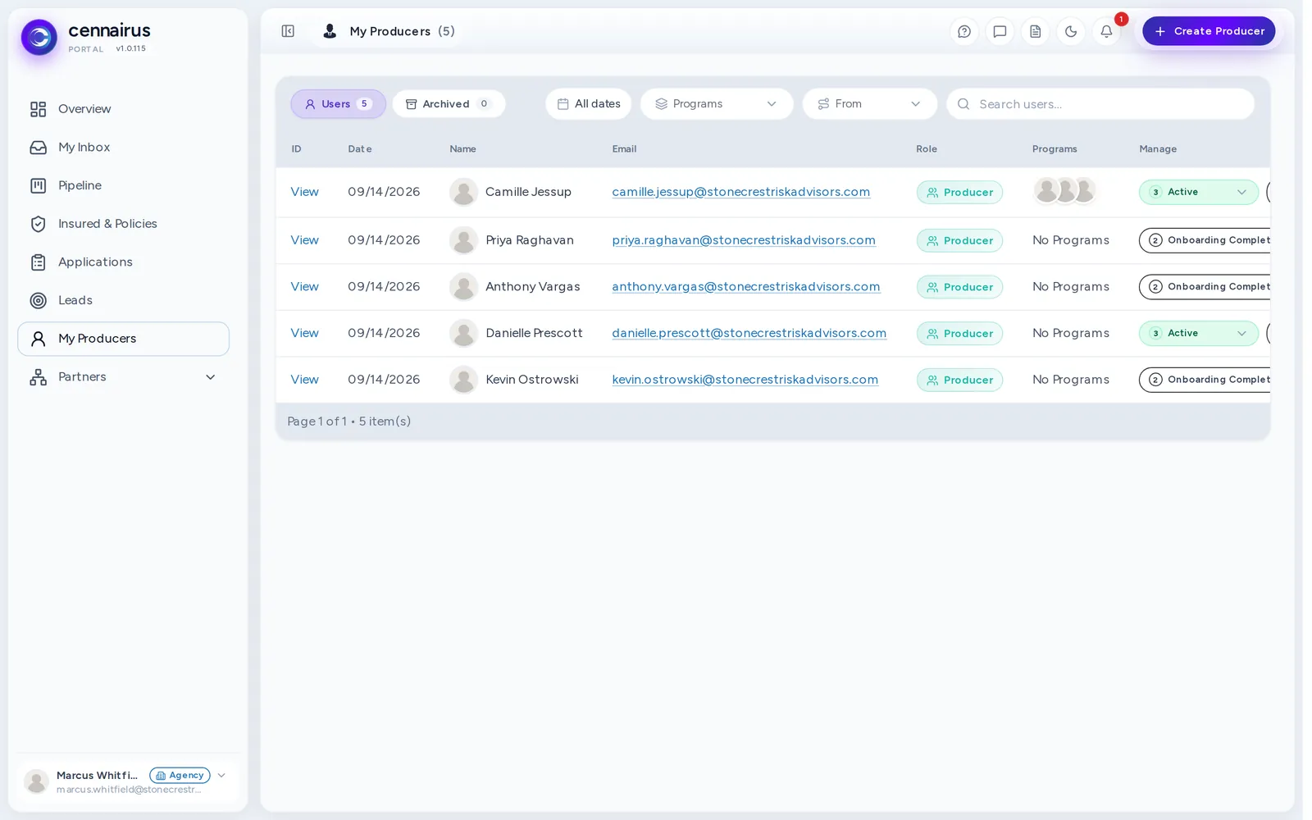1312x820 pixels.
Task: Click Marcus Whitfield's profile avatar
Action: point(36,782)
